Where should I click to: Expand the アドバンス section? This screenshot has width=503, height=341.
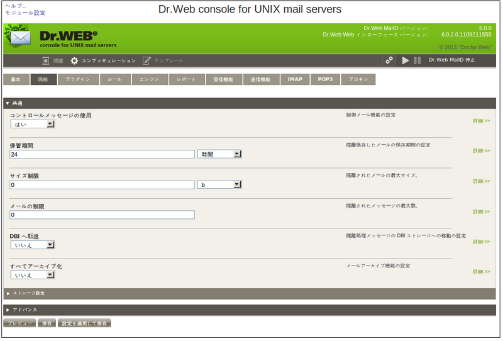coord(250,310)
